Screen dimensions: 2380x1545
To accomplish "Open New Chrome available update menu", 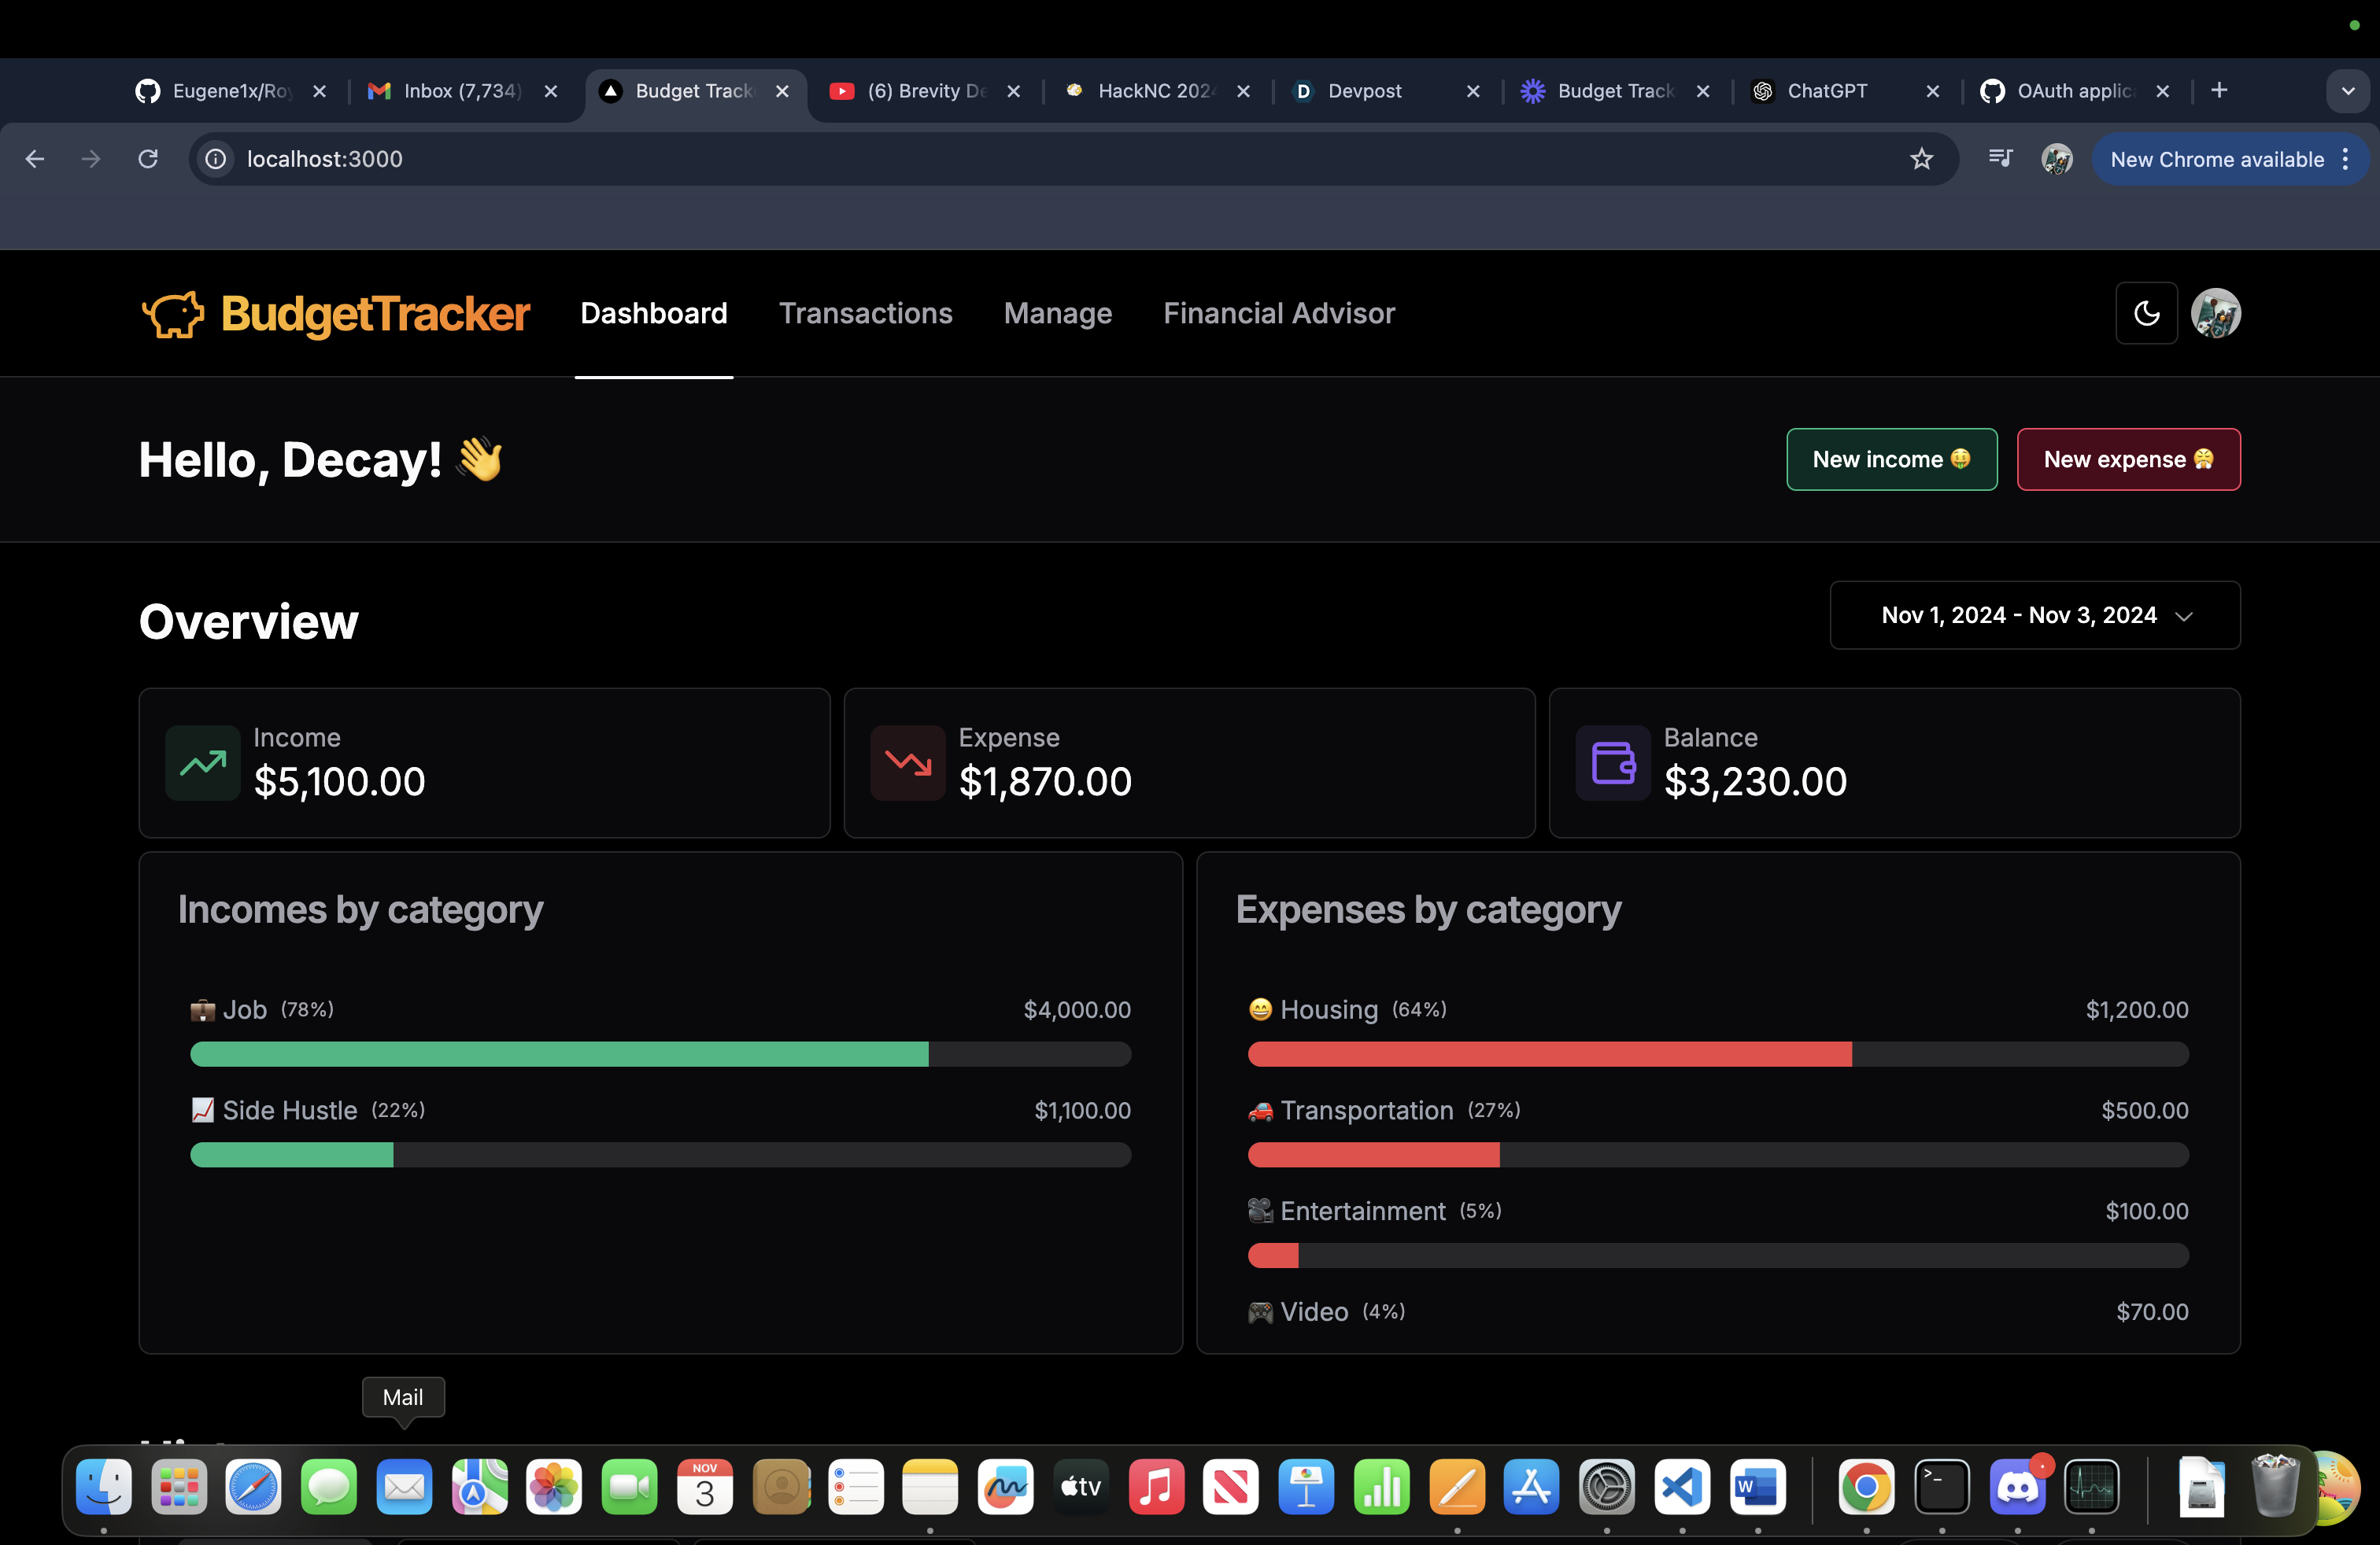I will pyautogui.click(x=2230, y=160).
